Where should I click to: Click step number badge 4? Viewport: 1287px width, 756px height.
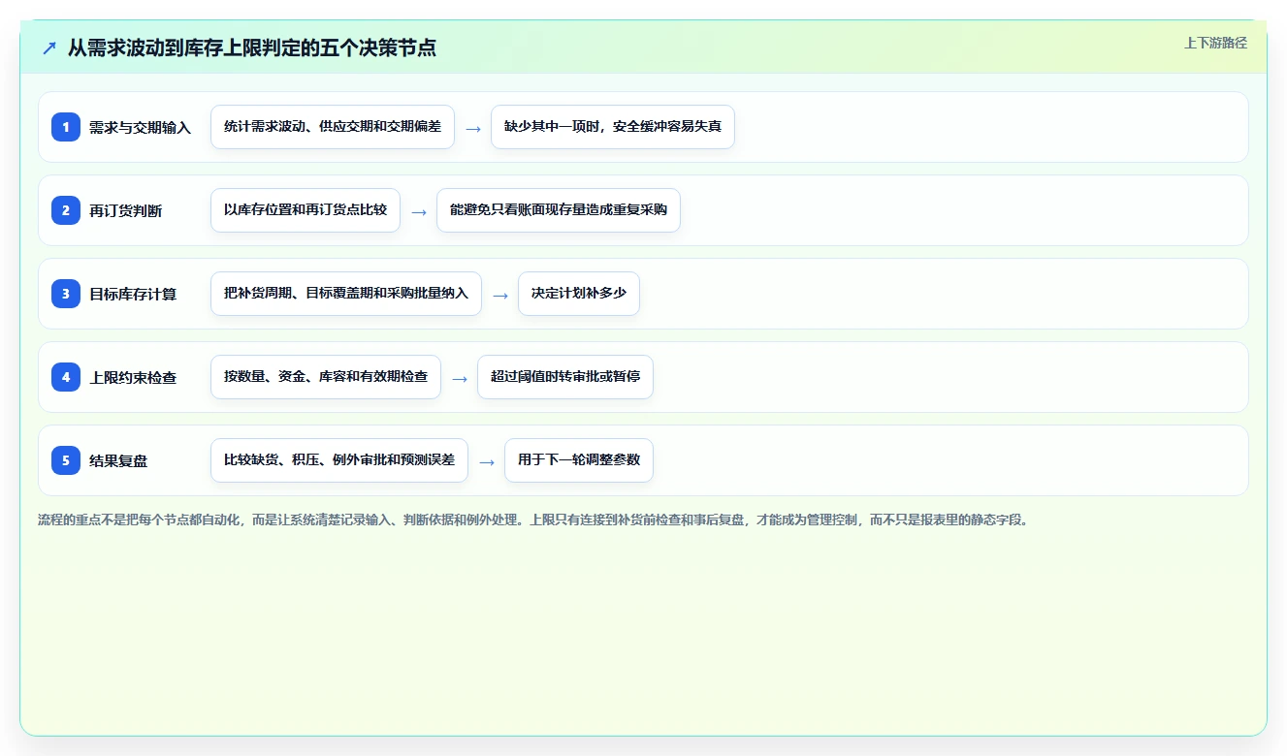(x=66, y=377)
